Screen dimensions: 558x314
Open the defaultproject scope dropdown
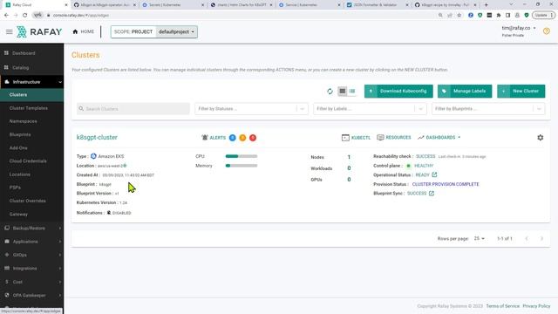click(176, 31)
